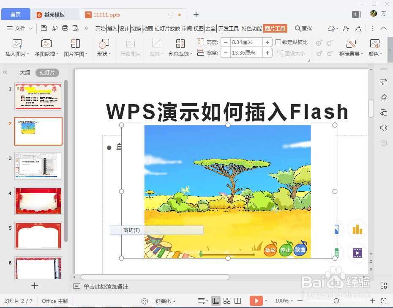Click the 多图轮播 carousel icon
The width and height of the screenshot is (393, 308).
[x=46, y=44]
